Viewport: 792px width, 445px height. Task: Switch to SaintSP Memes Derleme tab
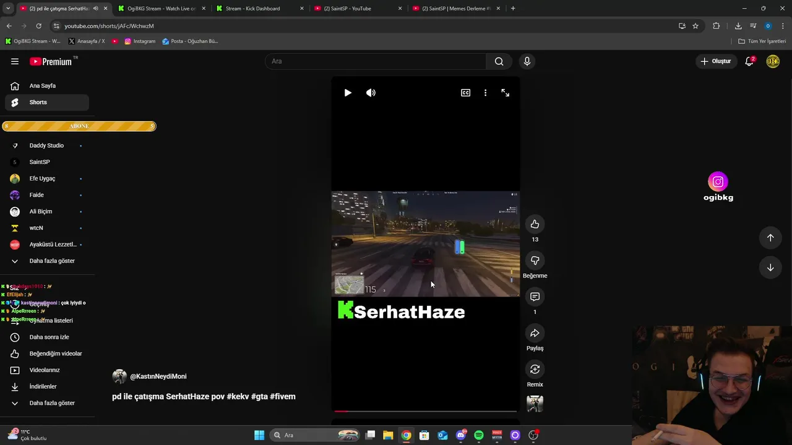tap(457, 9)
